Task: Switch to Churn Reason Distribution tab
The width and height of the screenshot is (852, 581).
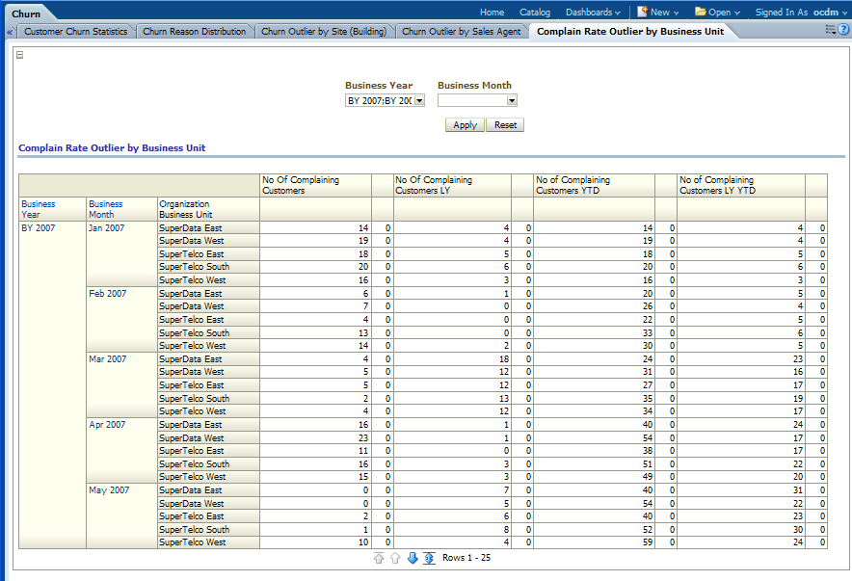Action: (x=194, y=32)
